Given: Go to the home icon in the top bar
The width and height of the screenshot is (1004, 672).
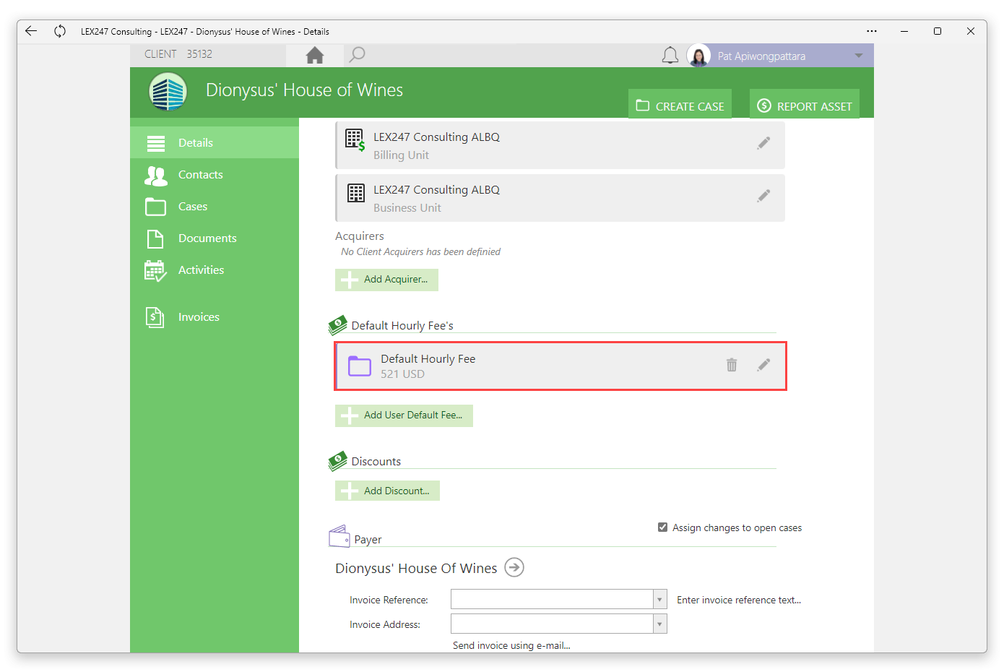Looking at the screenshot, I should pos(315,56).
